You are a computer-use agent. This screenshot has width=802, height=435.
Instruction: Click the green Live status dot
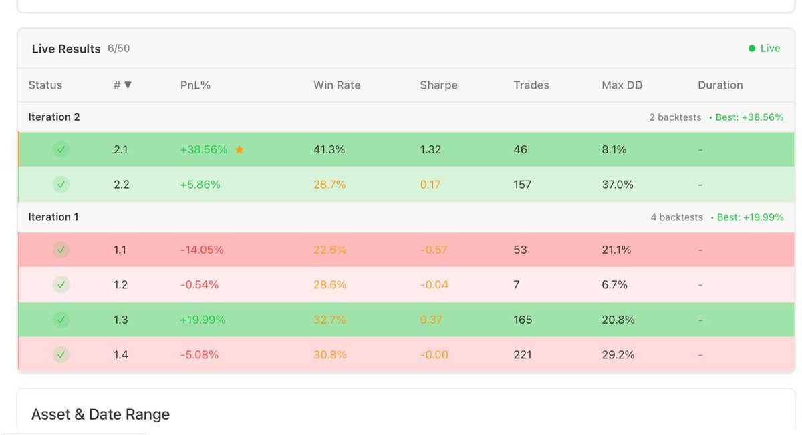tap(751, 48)
